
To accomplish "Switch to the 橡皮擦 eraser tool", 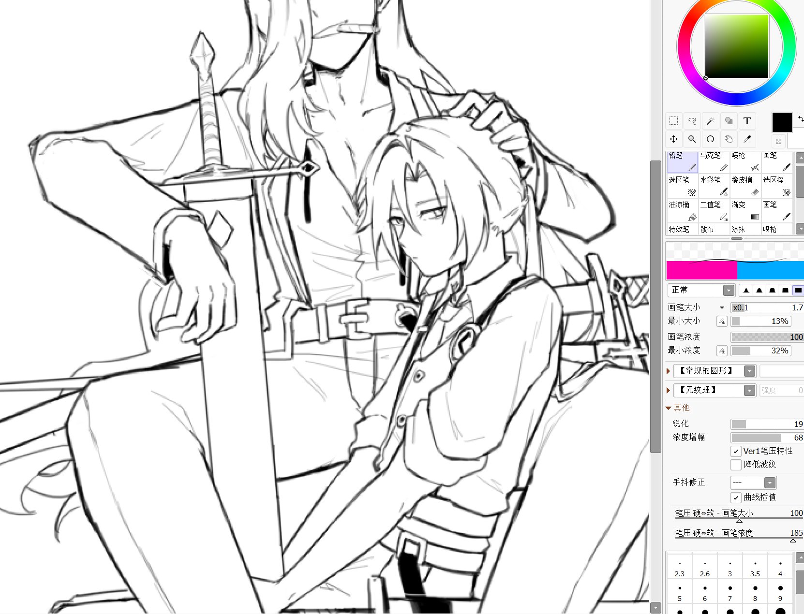I will [745, 187].
